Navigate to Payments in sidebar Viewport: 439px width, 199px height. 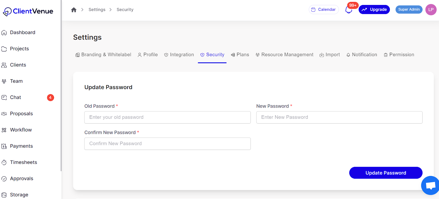pos(21,146)
